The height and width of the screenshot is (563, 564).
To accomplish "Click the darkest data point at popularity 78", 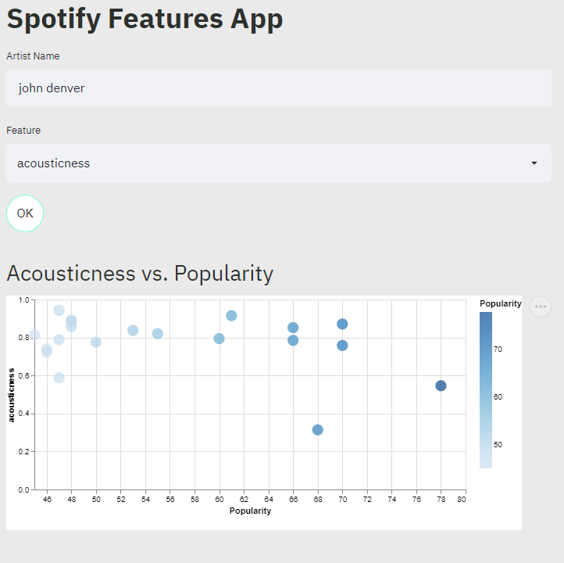I will [x=441, y=385].
